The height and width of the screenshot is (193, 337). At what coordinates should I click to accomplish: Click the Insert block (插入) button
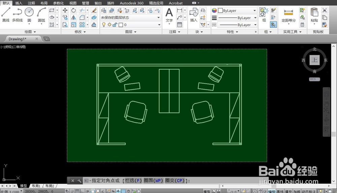click(x=194, y=14)
